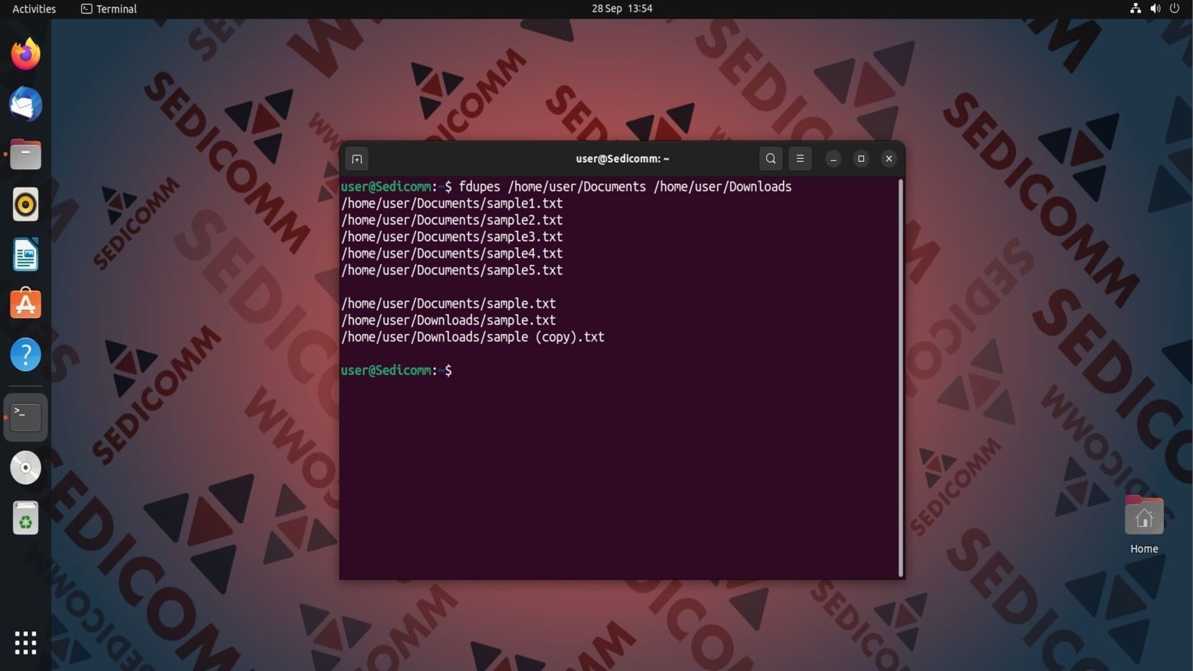Click the line /home/user/Documents/sample4.txt
Image resolution: width=1193 pixels, height=671 pixels.
[452, 254]
